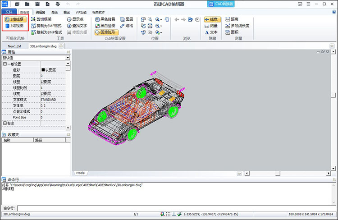This screenshot has width=338, height=220.
Task: Click the open folder icon in title bar
Action: 27,4
